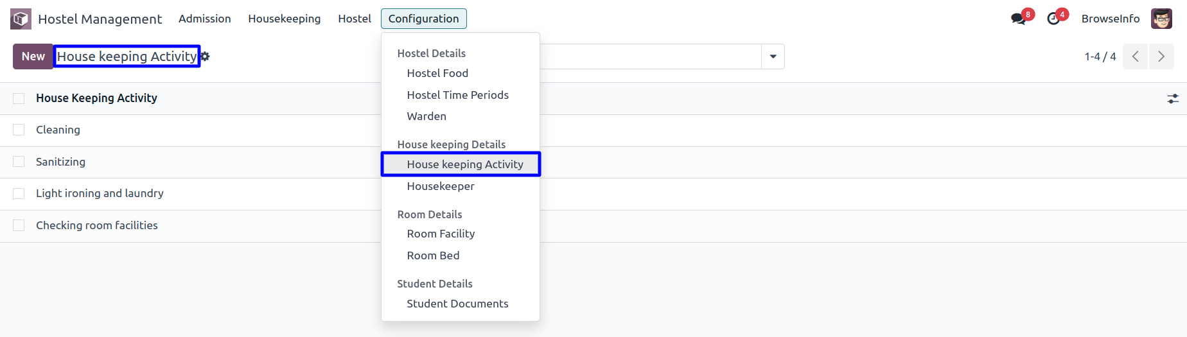Open the chat messages icon with badge
The image size is (1187, 337).
click(1019, 19)
